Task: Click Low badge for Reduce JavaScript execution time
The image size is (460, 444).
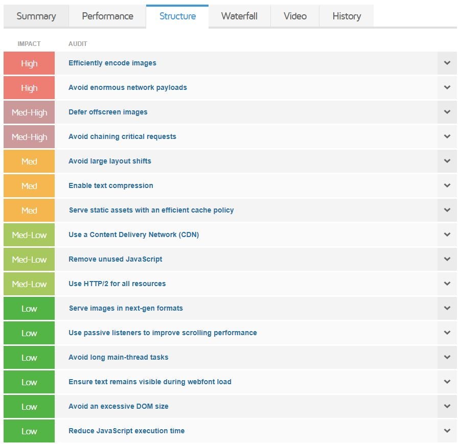Action: click(x=29, y=431)
